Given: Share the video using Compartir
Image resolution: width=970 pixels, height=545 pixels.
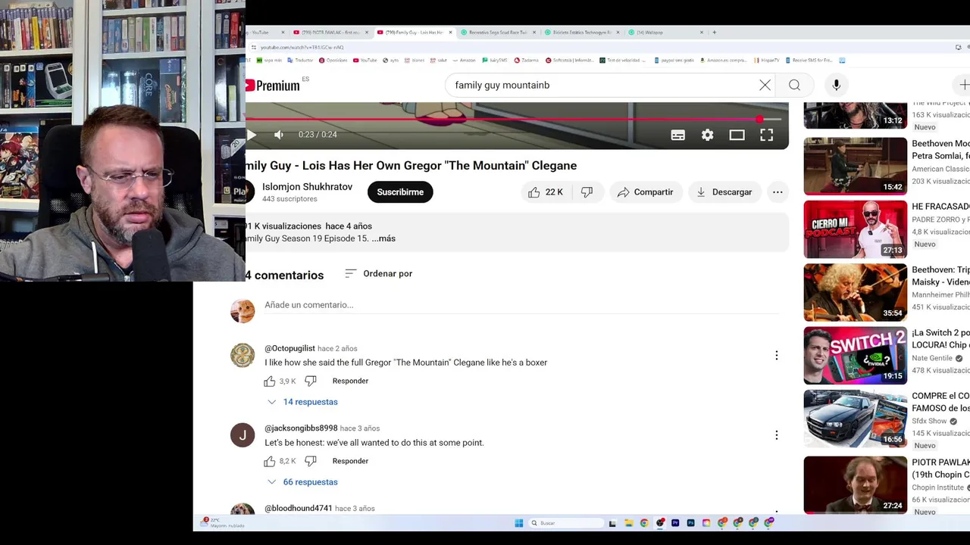Looking at the screenshot, I should point(645,192).
